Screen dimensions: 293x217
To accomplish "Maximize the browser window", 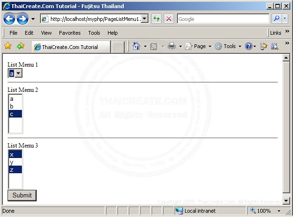I will click(278, 6).
